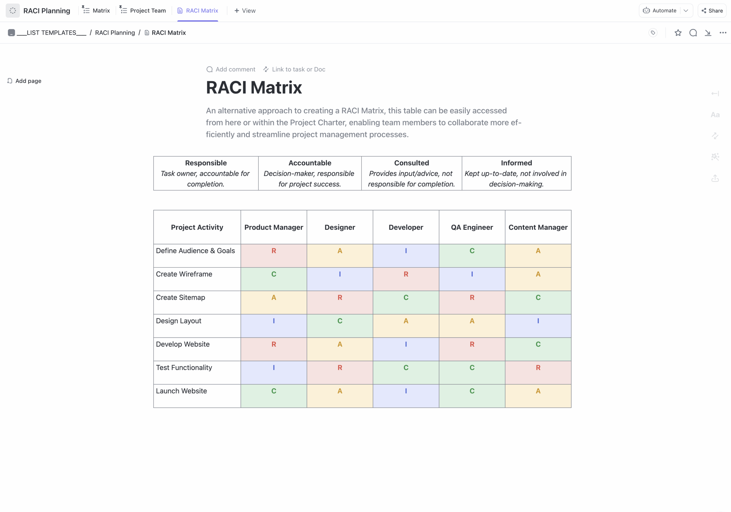Click the share upload icon in right sidebar

point(715,178)
